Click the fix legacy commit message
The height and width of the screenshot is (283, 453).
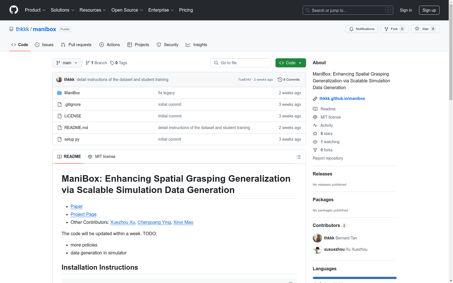[x=166, y=93]
